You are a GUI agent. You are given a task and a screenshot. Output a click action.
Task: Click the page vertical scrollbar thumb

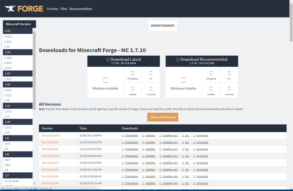[x=291, y=22]
